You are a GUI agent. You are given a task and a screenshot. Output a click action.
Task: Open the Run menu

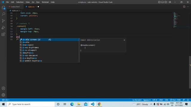[x=38, y=2]
